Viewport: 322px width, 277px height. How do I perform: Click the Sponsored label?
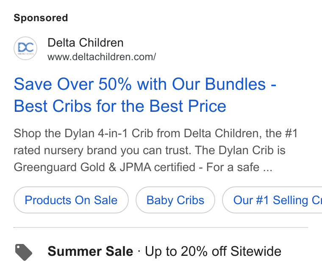tap(41, 18)
